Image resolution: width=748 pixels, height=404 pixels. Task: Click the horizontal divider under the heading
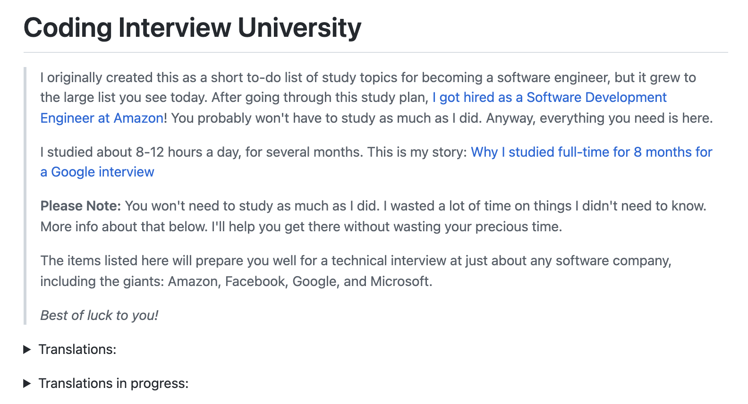coord(375,52)
